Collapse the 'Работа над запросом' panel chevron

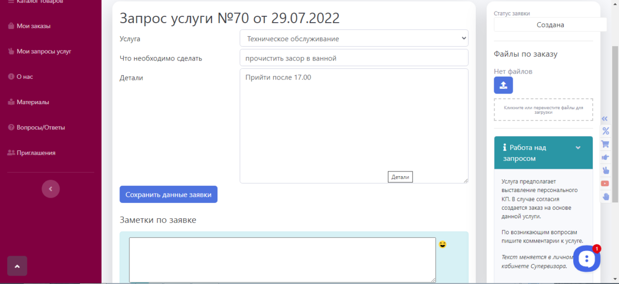578,147
